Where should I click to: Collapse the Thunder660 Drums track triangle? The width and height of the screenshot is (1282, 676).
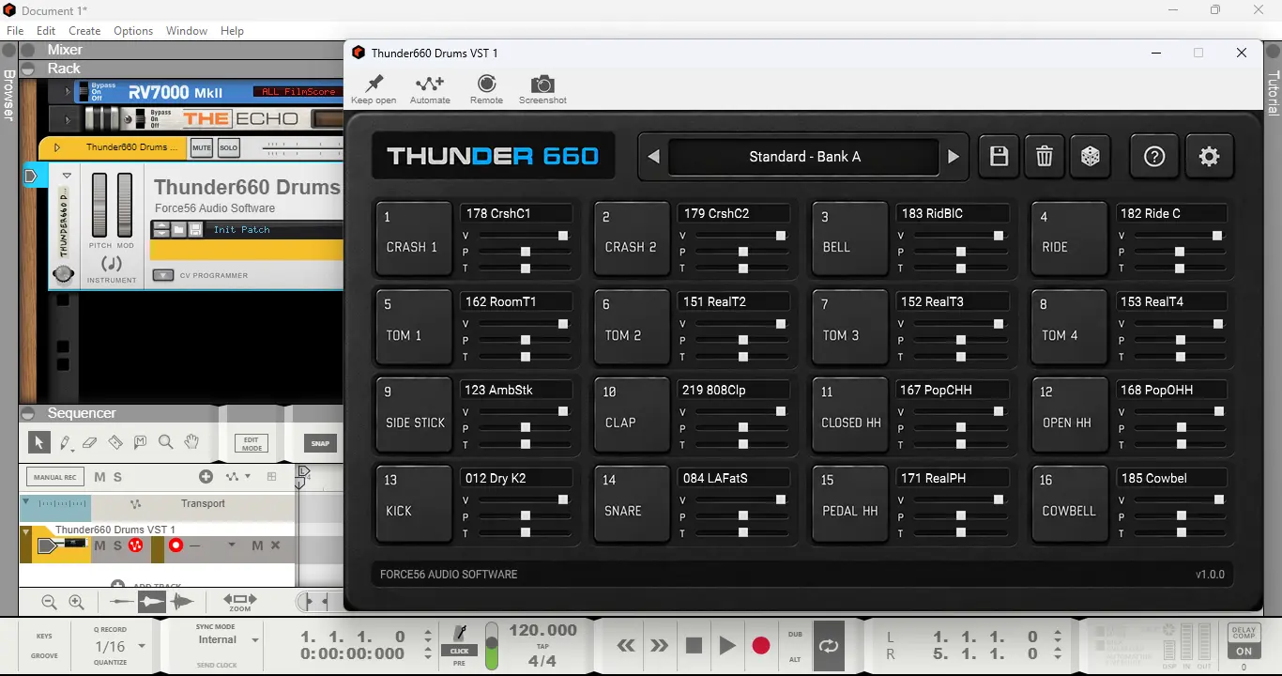coord(25,532)
